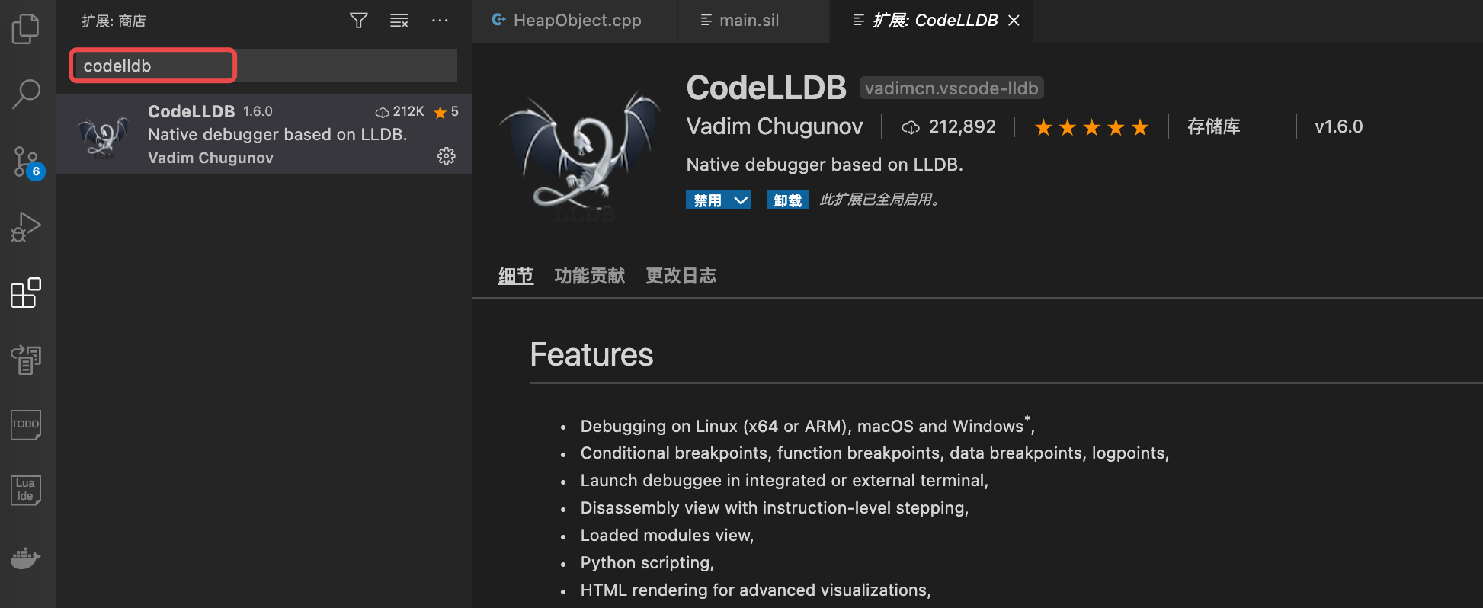
Task: Open the Remote/Project Manager activity icon
Action: click(x=26, y=359)
